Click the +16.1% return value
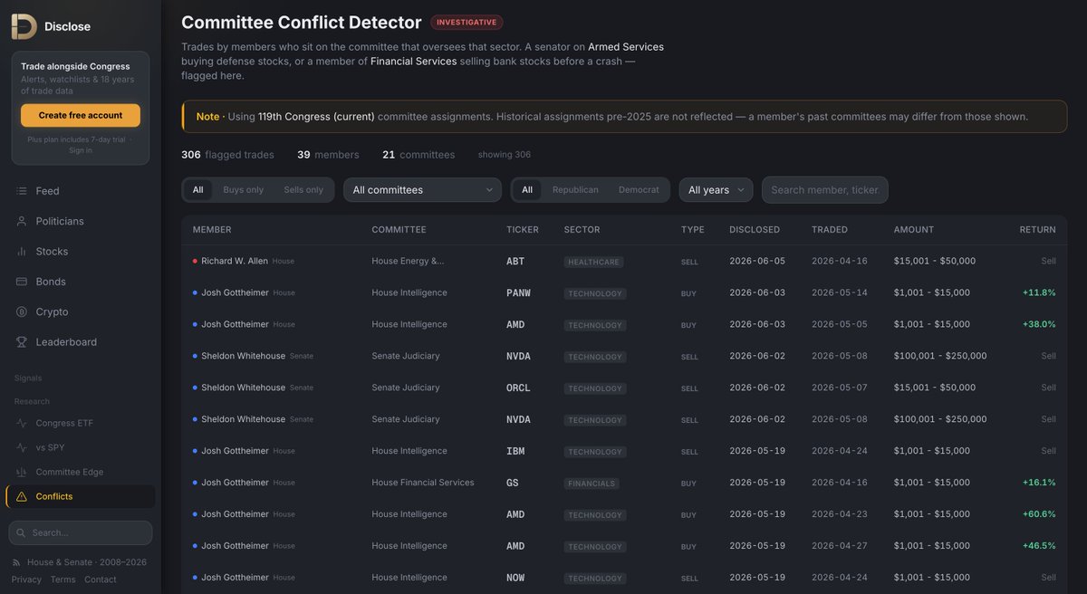Image resolution: width=1087 pixels, height=594 pixels. pyautogui.click(x=1039, y=483)
